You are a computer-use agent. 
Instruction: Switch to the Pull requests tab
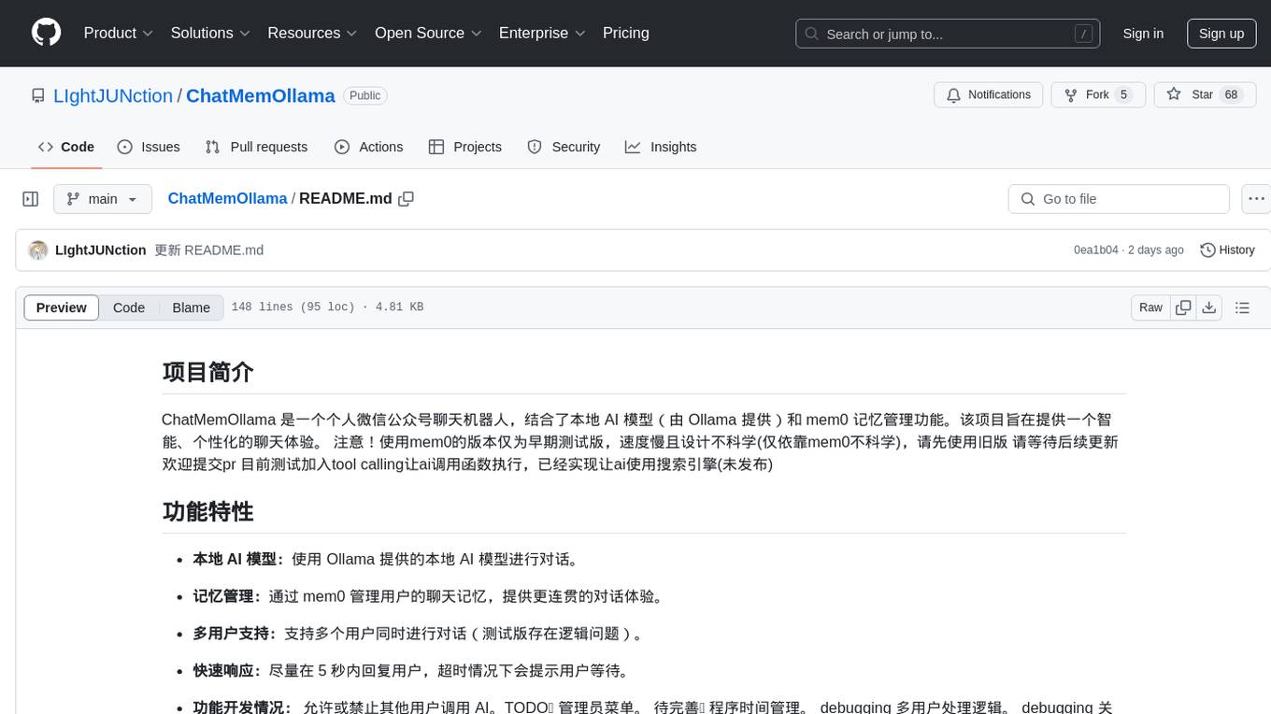point(256,147)
